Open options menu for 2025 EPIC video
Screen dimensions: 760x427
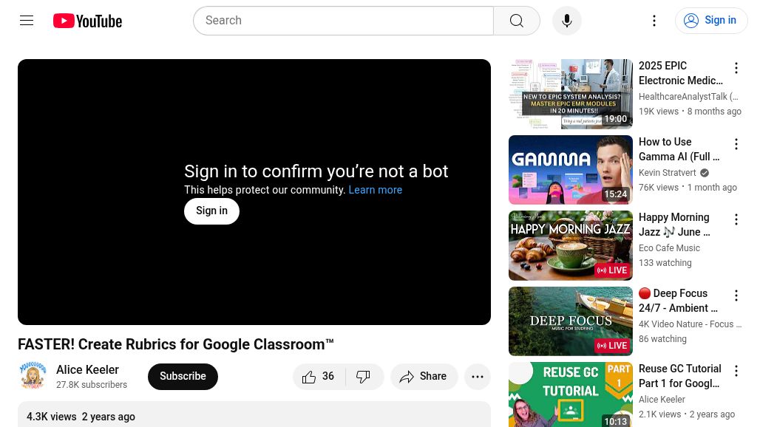pos(736,68)
